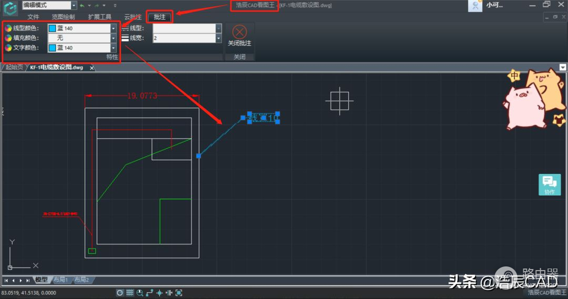
Task: Close the KF-1电缆敷设图.dwg tab
Action: [92, 68]
